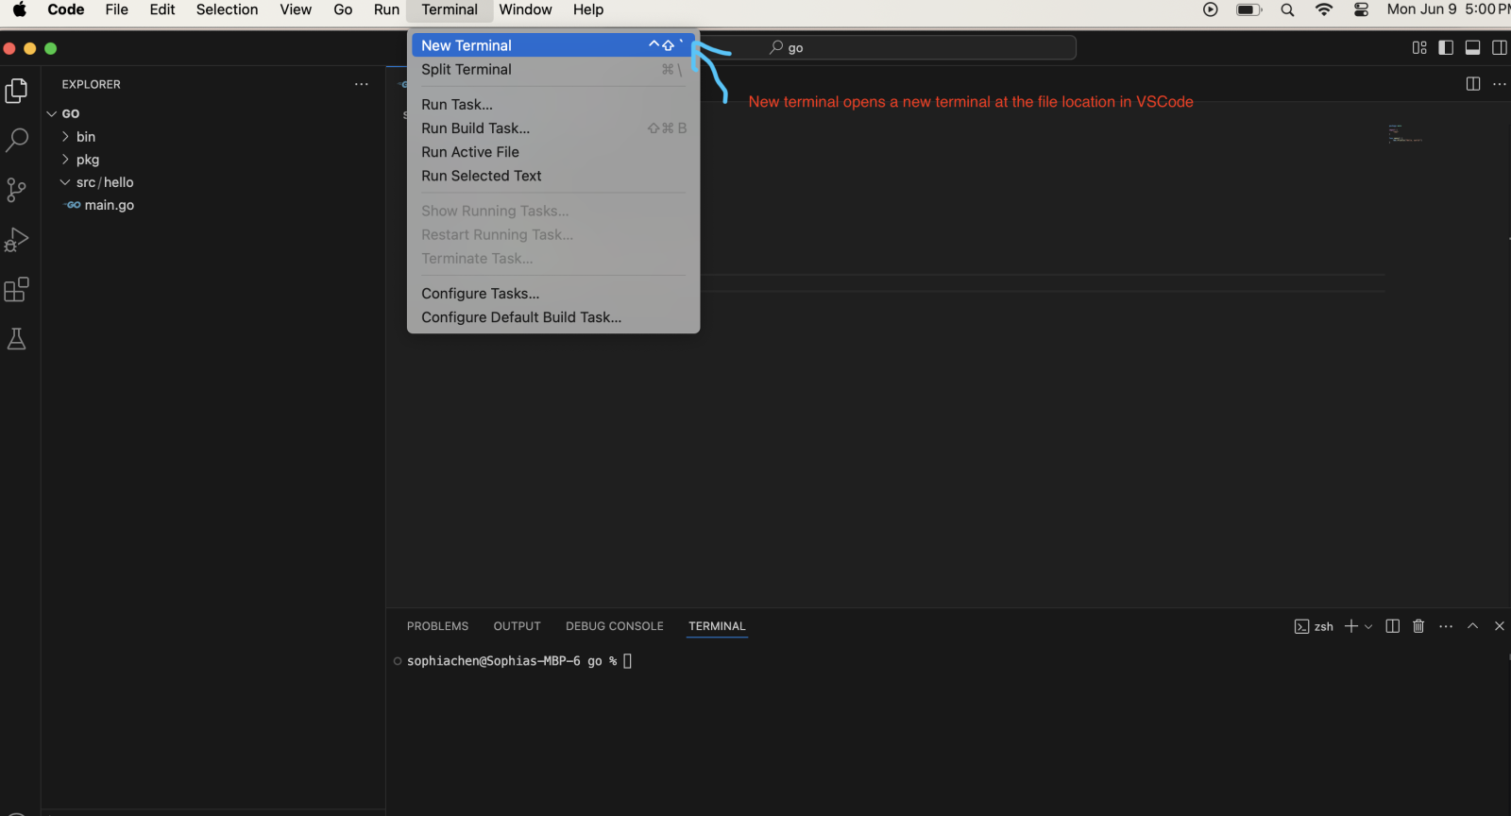Open the Search view in activity bar
Screen dimensions: 1511x816
tap(17, 140)
